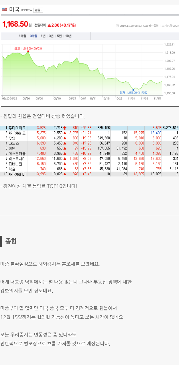Click the 에스앤더블 stock name
Screen dimensions: 179x365
[x=17, y=153]
